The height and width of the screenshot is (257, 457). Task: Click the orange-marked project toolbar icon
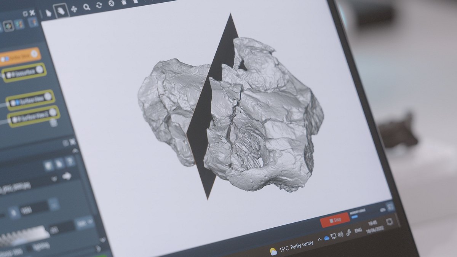point(33,22)
